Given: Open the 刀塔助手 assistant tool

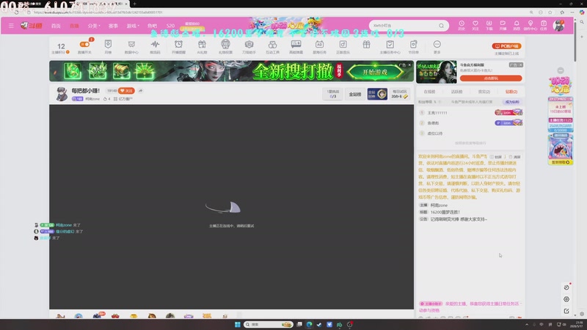Looking at the screenshot, I should point(249,47).
